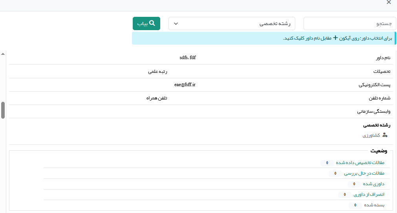Viewport: 397px width, 213px height.
Task: Click the vertical scrollbar thumb
Action: coord(3,110)
